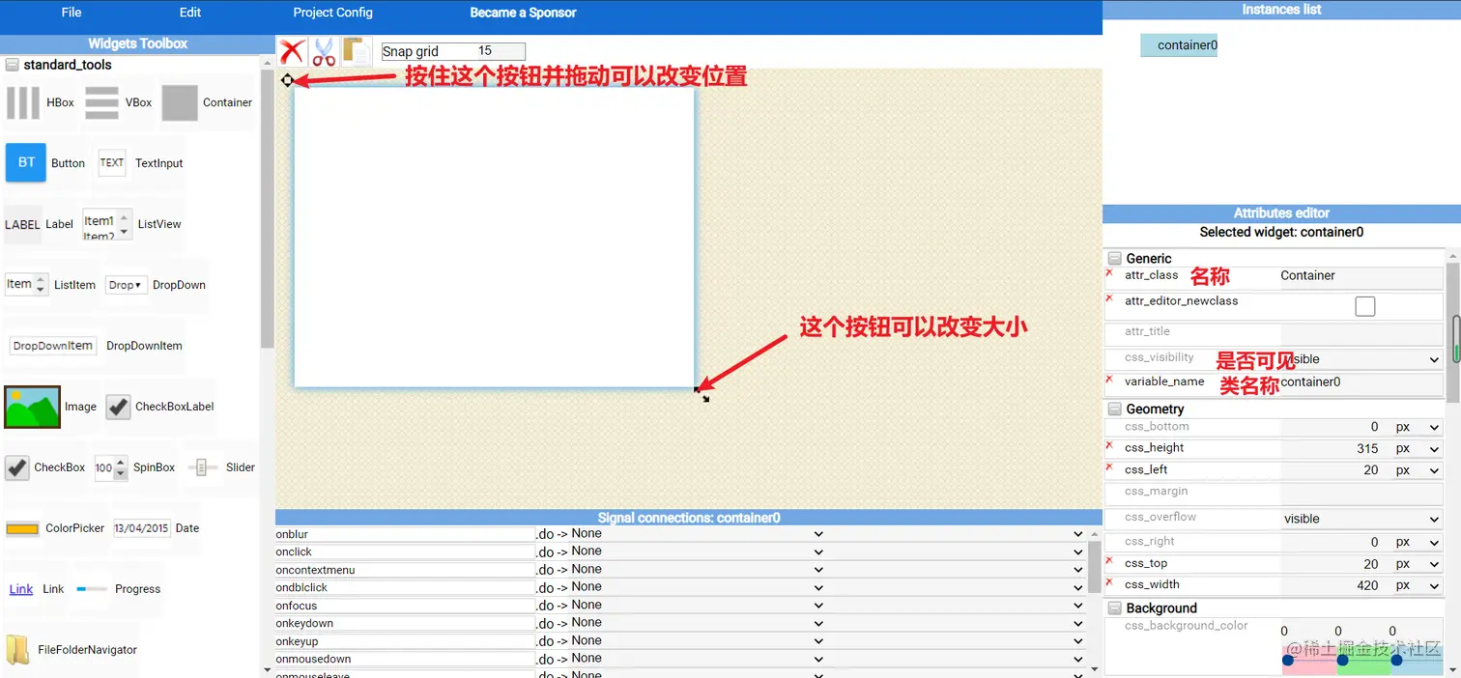The height and width of the screenshot is (678, 1461).
Task: Select the Image widget in the toolbox
Action: click(x=32, y=406)
